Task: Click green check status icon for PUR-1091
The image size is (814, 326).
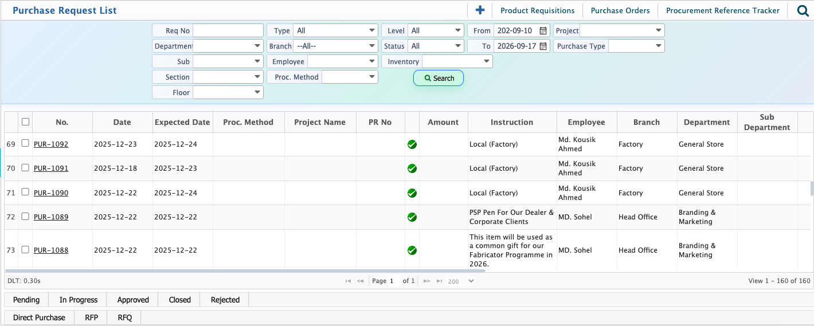Action: 412,168
